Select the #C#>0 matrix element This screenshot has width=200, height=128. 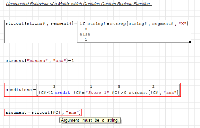(119, 93)
